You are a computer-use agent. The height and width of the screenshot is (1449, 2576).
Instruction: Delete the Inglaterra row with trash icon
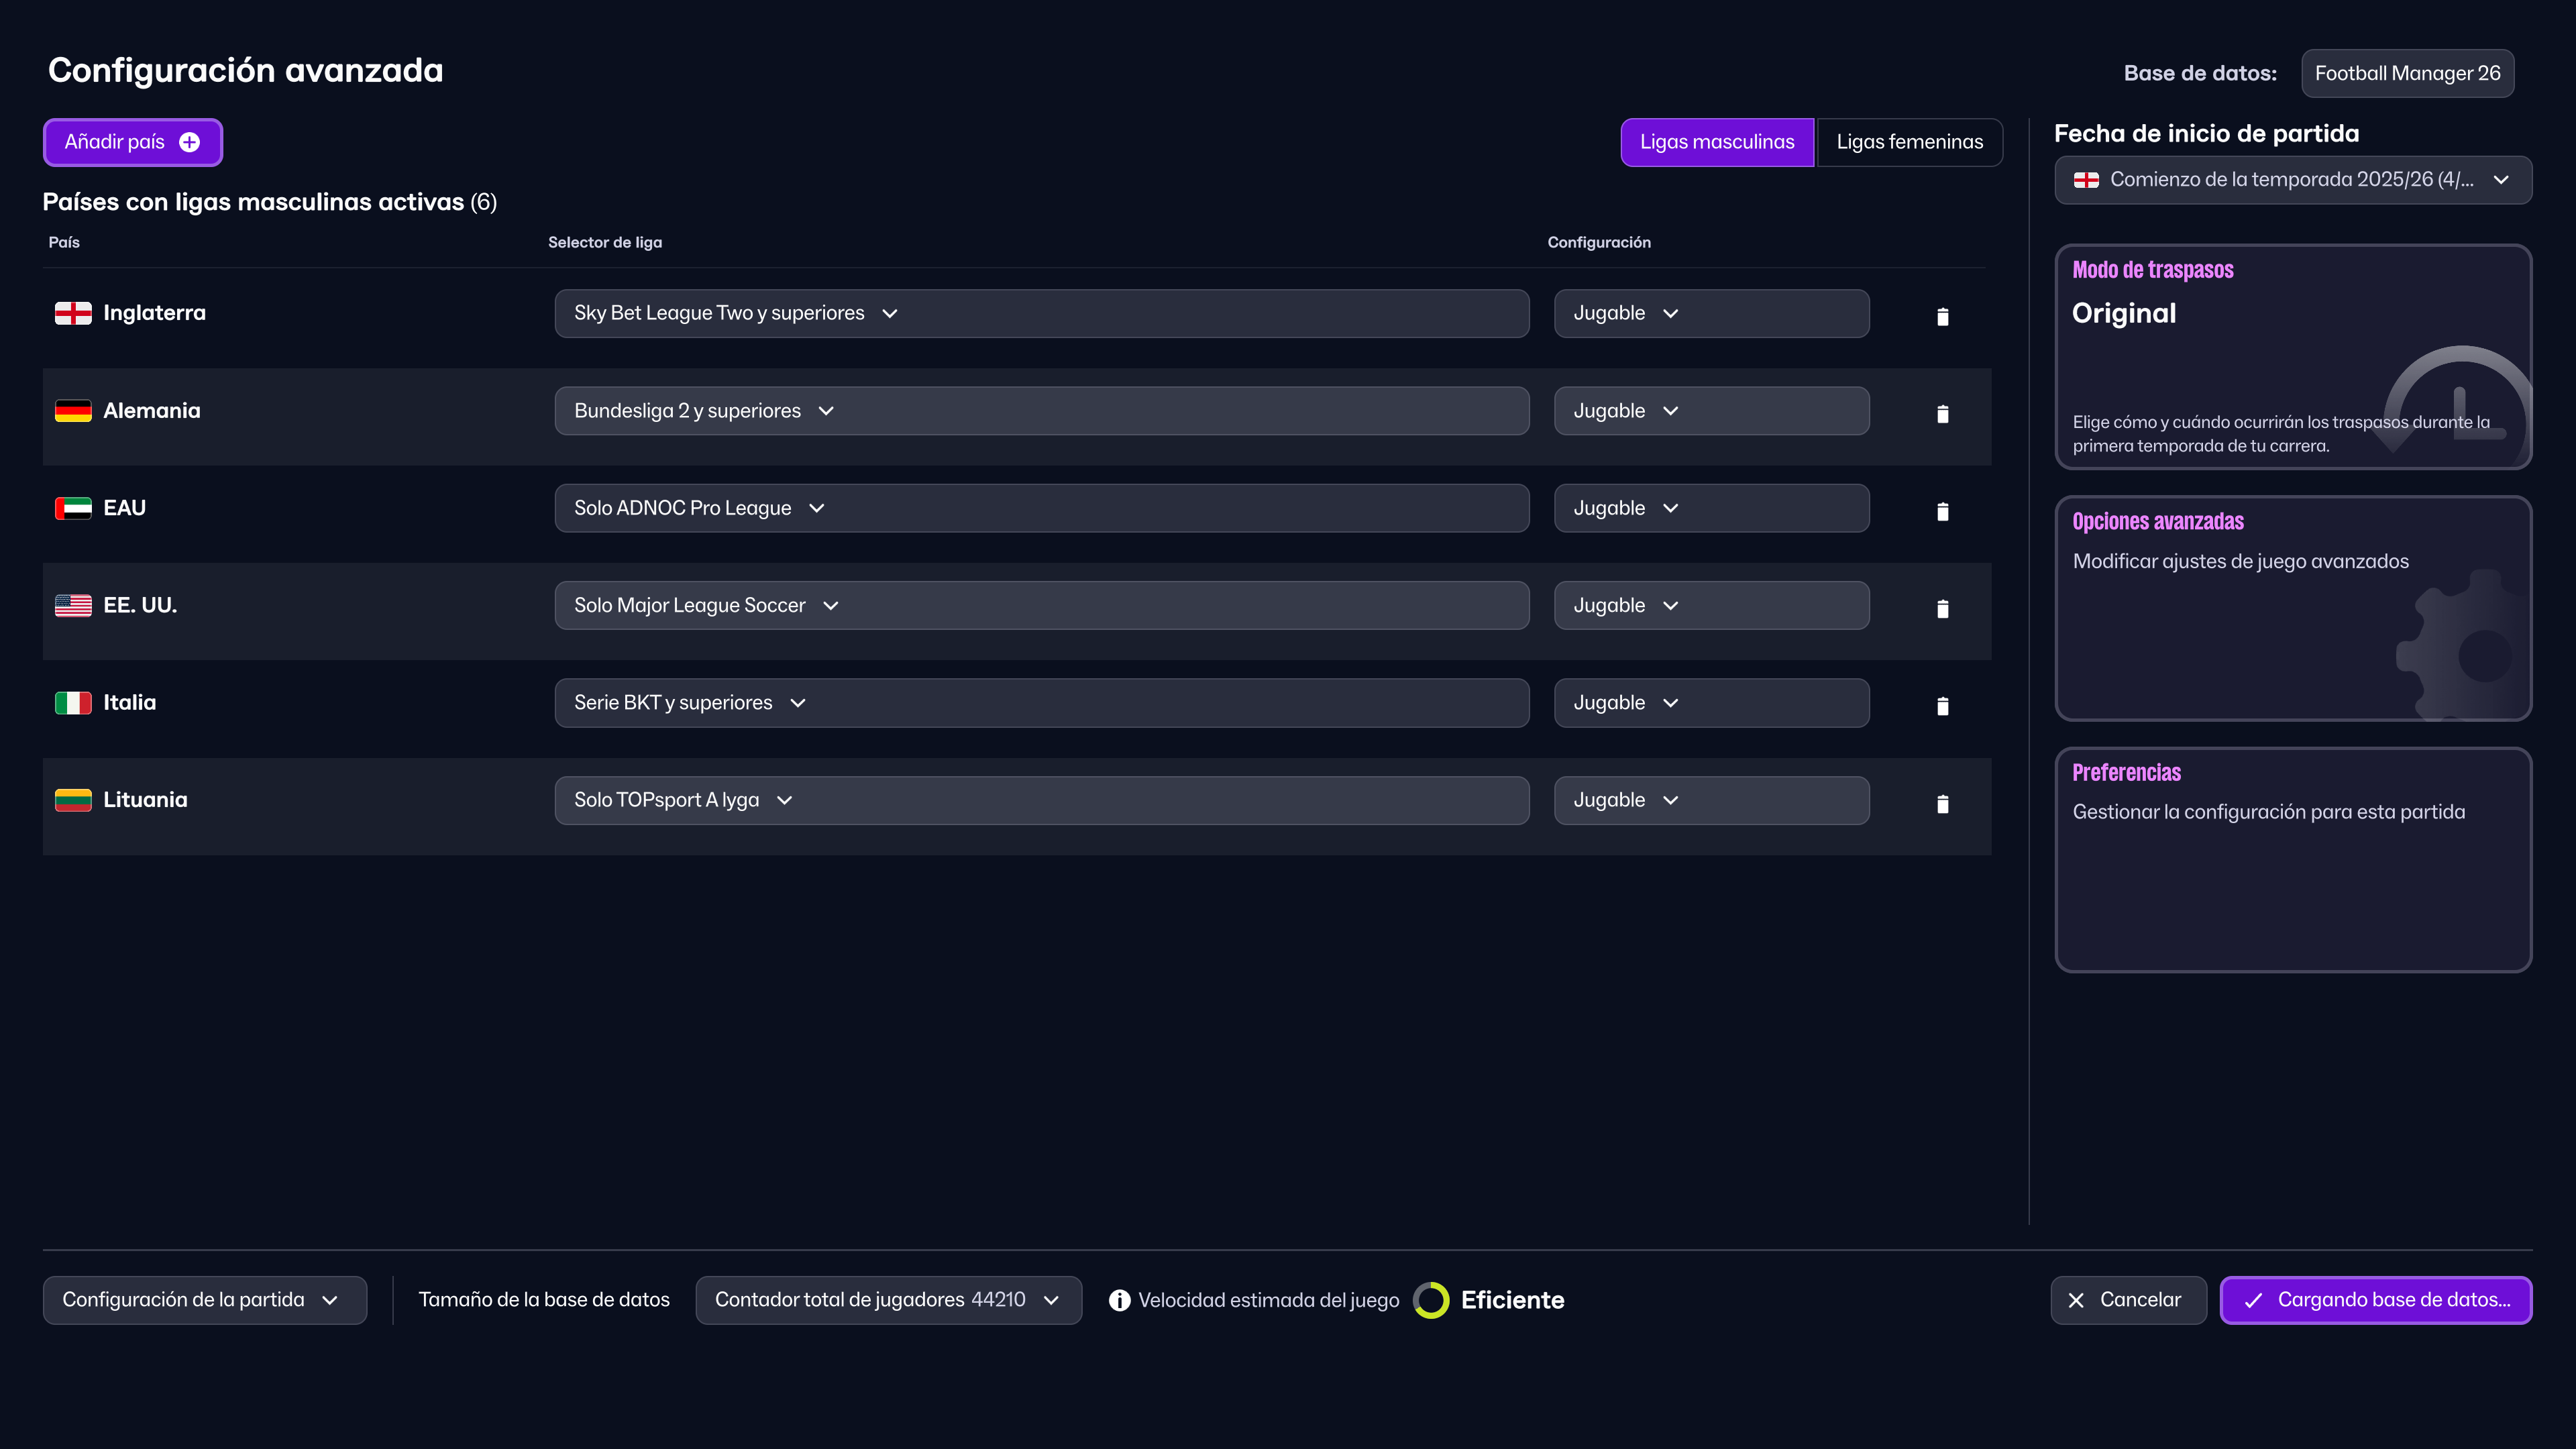tap(1942, 316)
